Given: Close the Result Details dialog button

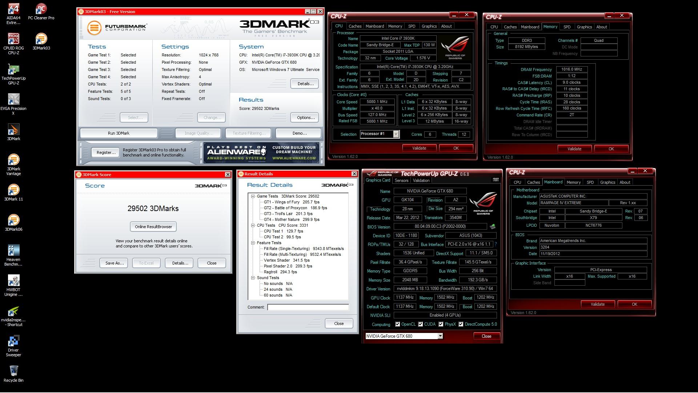Looking at the screenshot, I should (339, 323).
